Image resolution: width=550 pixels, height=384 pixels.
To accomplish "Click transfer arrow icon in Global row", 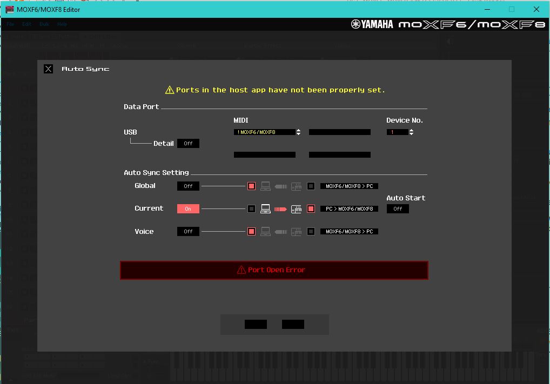I will (280, 186).
